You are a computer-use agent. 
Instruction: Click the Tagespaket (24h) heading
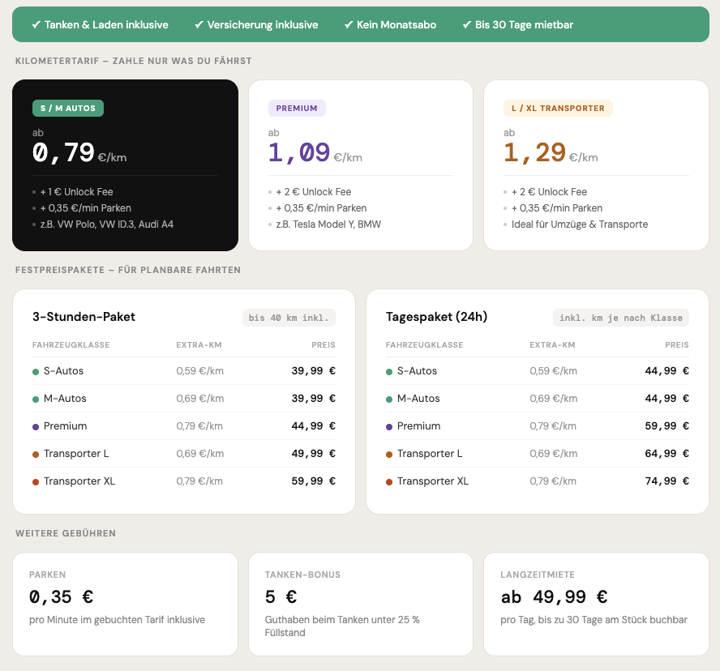click(x=437, y=317)
